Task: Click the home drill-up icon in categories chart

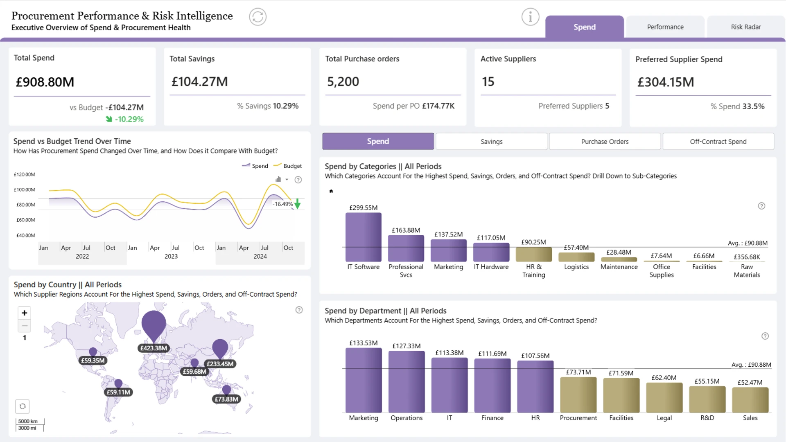Action: pos(331,191)
